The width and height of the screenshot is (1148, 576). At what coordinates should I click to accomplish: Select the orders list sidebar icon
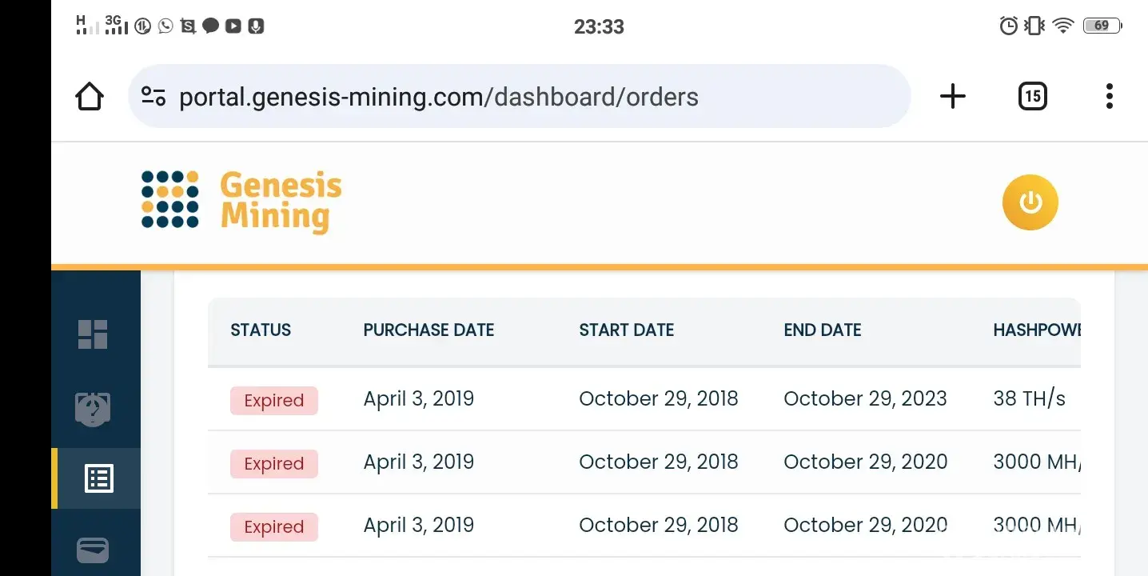pyautogui.click(x=99, y=478)
